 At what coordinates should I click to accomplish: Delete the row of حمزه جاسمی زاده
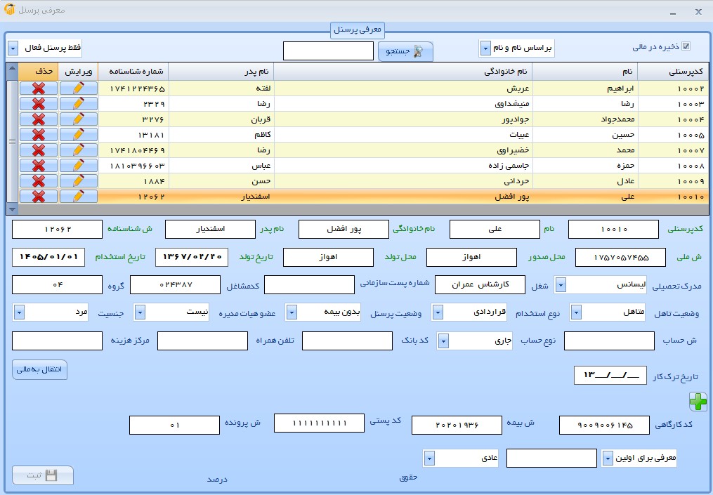coord(39,166)
